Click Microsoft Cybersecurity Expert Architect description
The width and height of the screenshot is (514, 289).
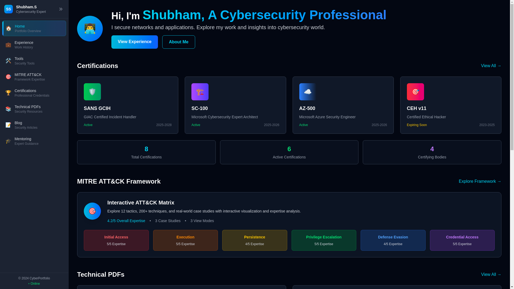click(225, 117)
